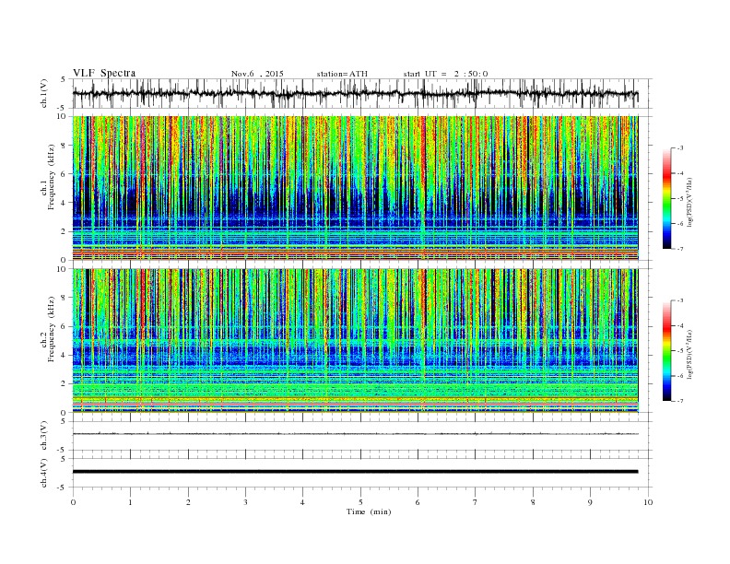
Task: Click the "7" tick on the time axis
Action: 476,502
